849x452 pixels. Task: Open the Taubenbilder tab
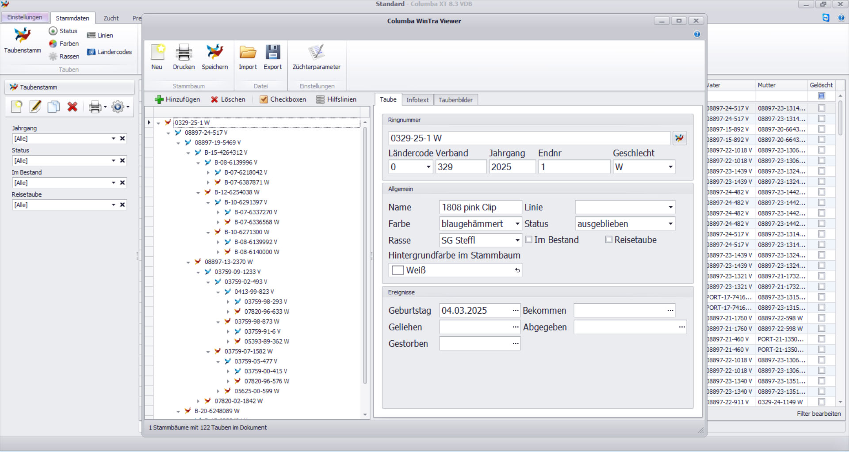tap(455, 100)
